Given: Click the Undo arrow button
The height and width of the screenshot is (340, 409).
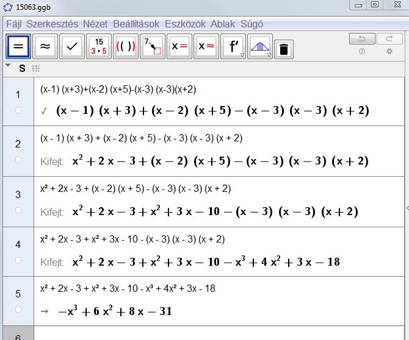Looking at the screenshot, I should [362, 39].
